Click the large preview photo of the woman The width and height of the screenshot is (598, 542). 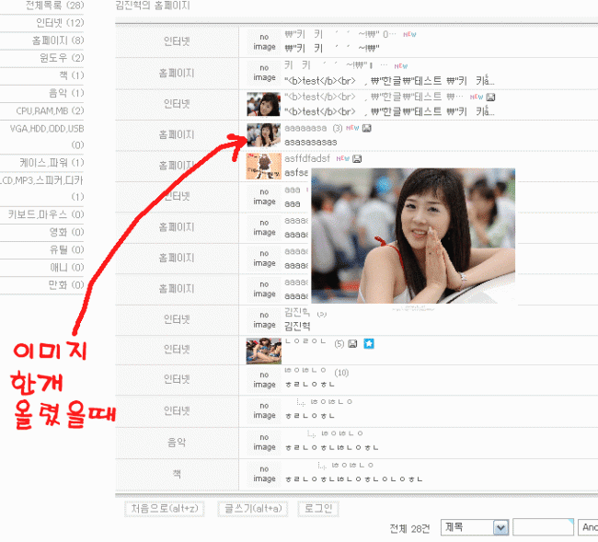tap(413, 235)
